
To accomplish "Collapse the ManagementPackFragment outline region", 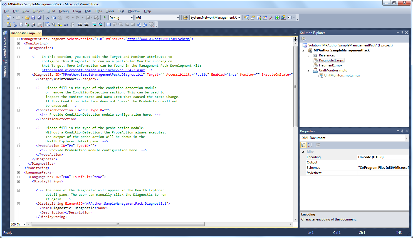I will click(x=18, y=39).
